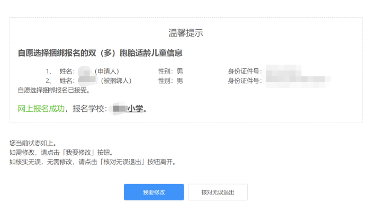Click 性别：男 in the applicant row

170,71
